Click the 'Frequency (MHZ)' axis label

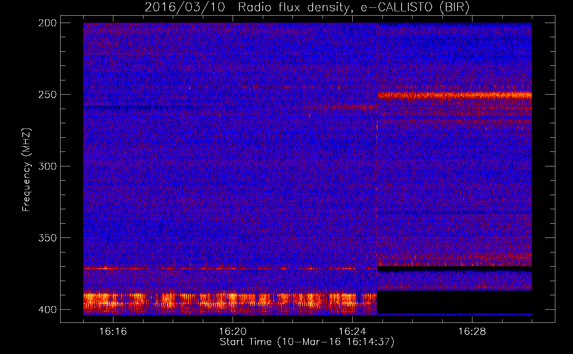[27, 170]
